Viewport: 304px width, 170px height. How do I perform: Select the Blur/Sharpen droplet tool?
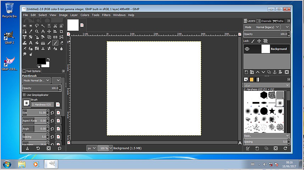coord(61,49)
